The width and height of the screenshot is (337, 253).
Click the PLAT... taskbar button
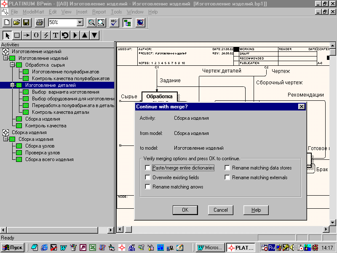[x=241, y=248]
